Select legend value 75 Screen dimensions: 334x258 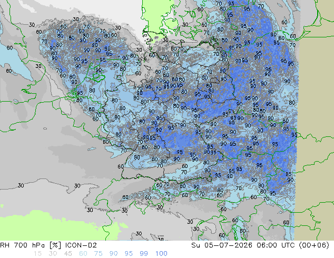[x=98, y=254]
